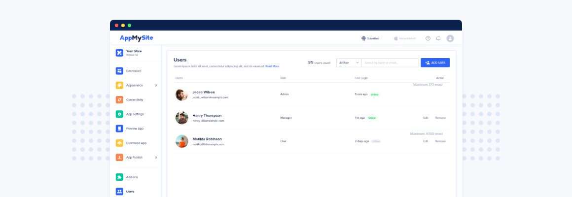Open the All Role filter dropdown
This screenshot has width=572, height=197.
pos(349,63)
